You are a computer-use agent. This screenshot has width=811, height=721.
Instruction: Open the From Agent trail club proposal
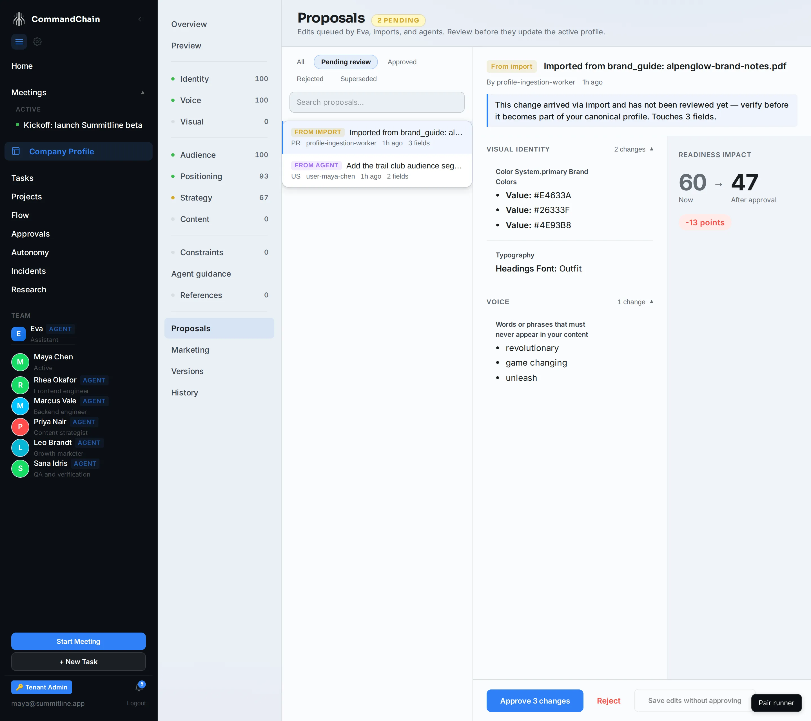coord(377,171)
